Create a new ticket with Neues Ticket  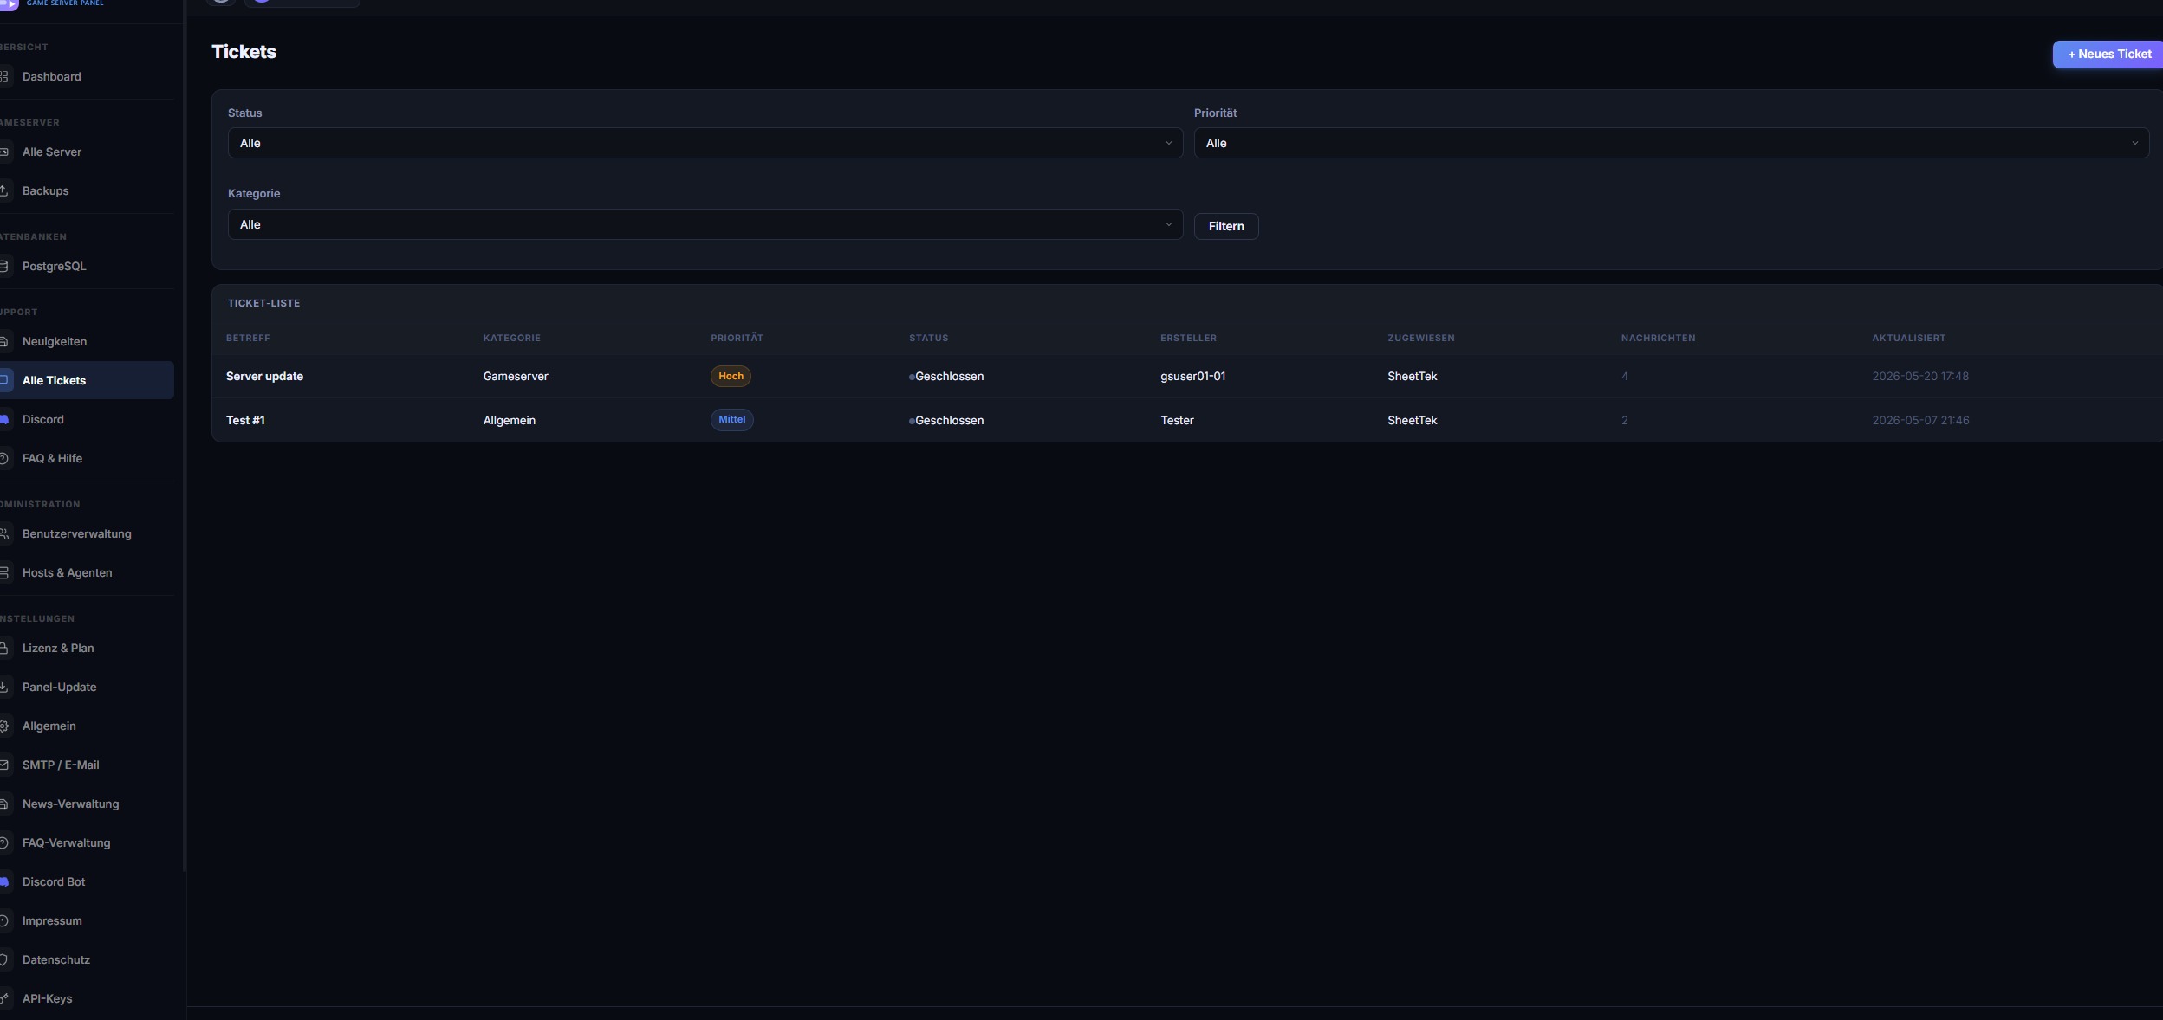(2108, 55)
